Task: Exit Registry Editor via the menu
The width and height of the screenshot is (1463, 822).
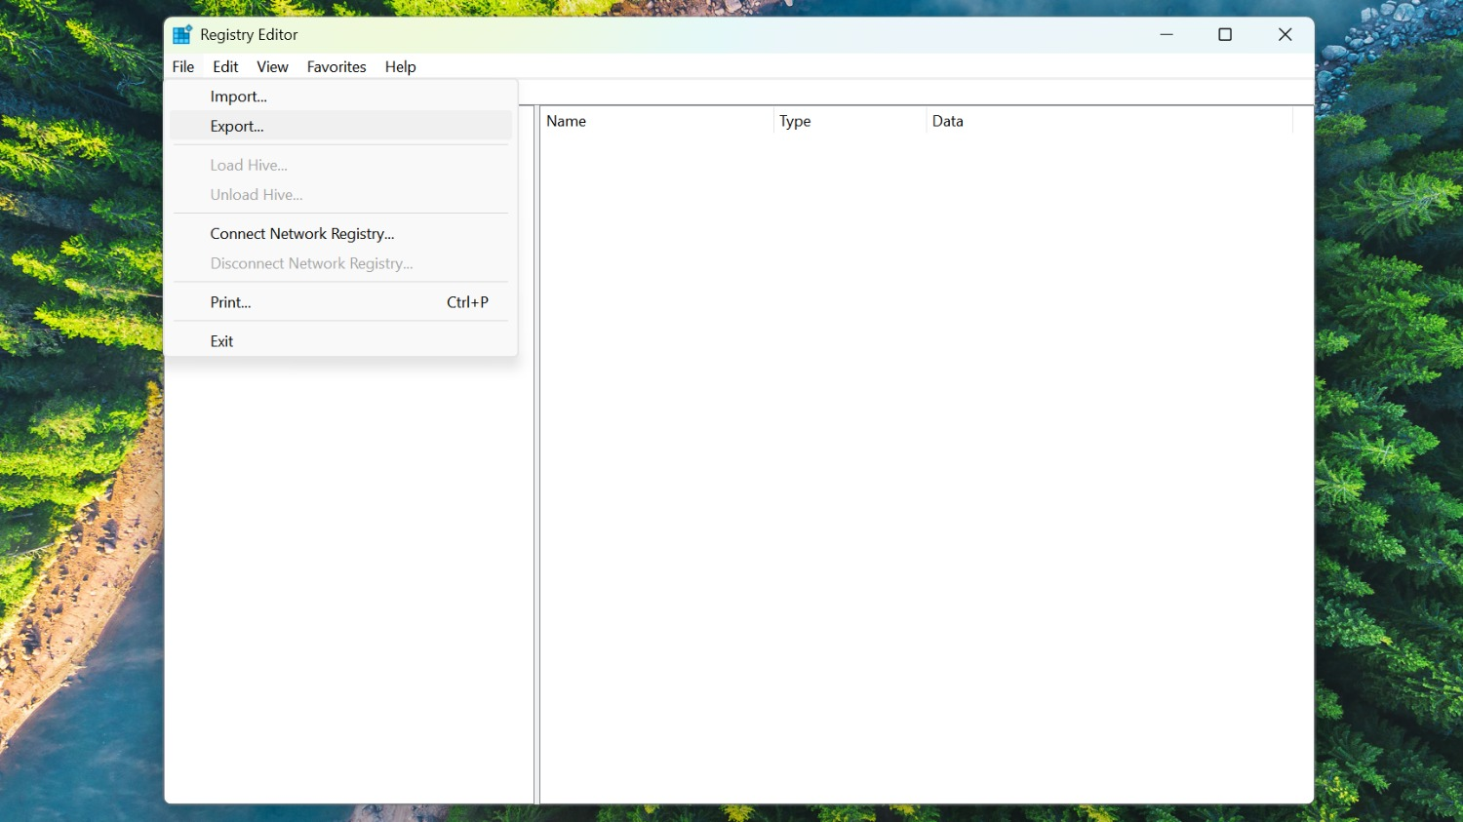Action: 222,341
